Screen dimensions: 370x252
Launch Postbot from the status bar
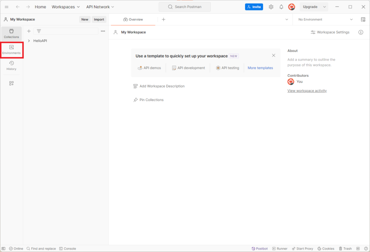(259, 248)
